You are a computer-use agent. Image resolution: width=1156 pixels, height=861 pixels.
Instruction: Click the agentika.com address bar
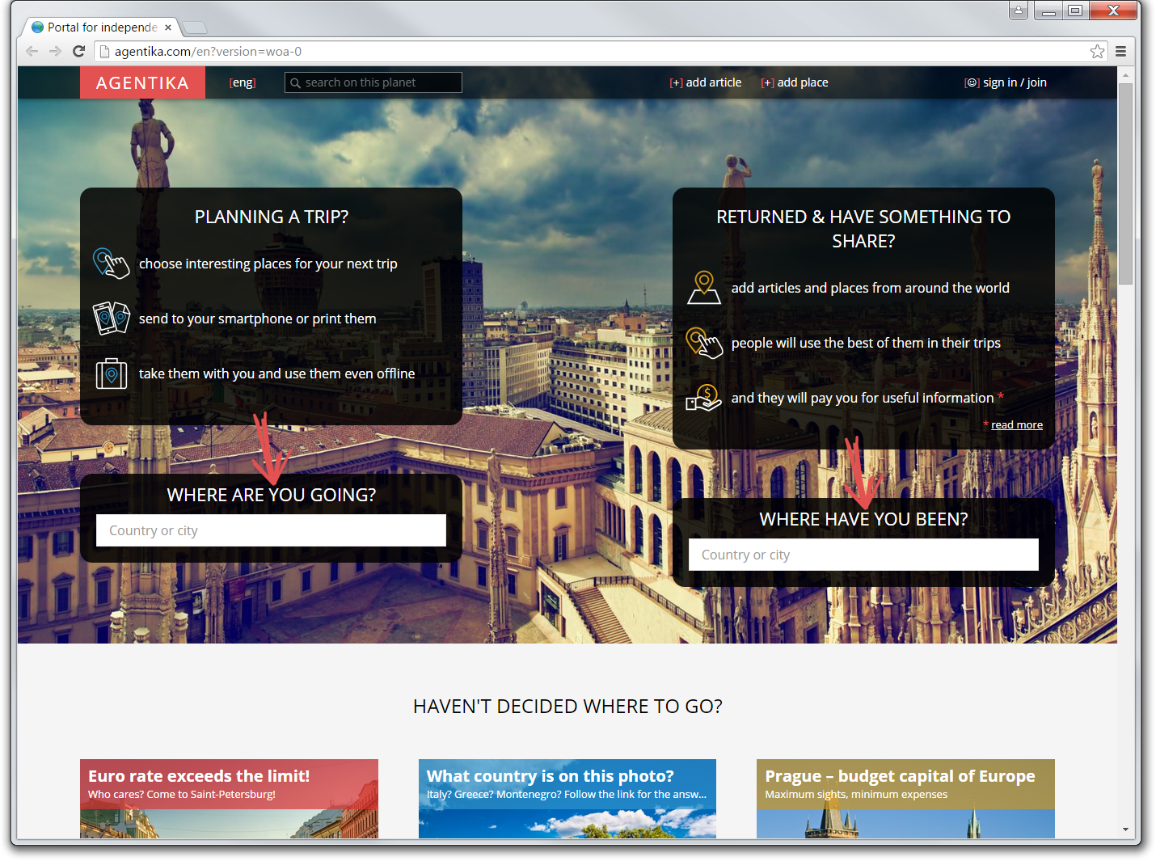coord(601,52)
